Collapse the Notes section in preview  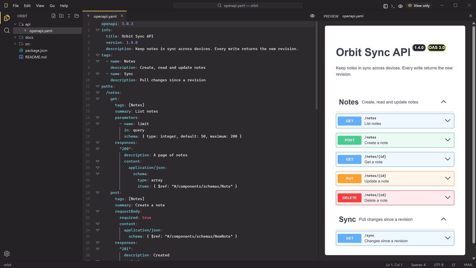[443, 102]
